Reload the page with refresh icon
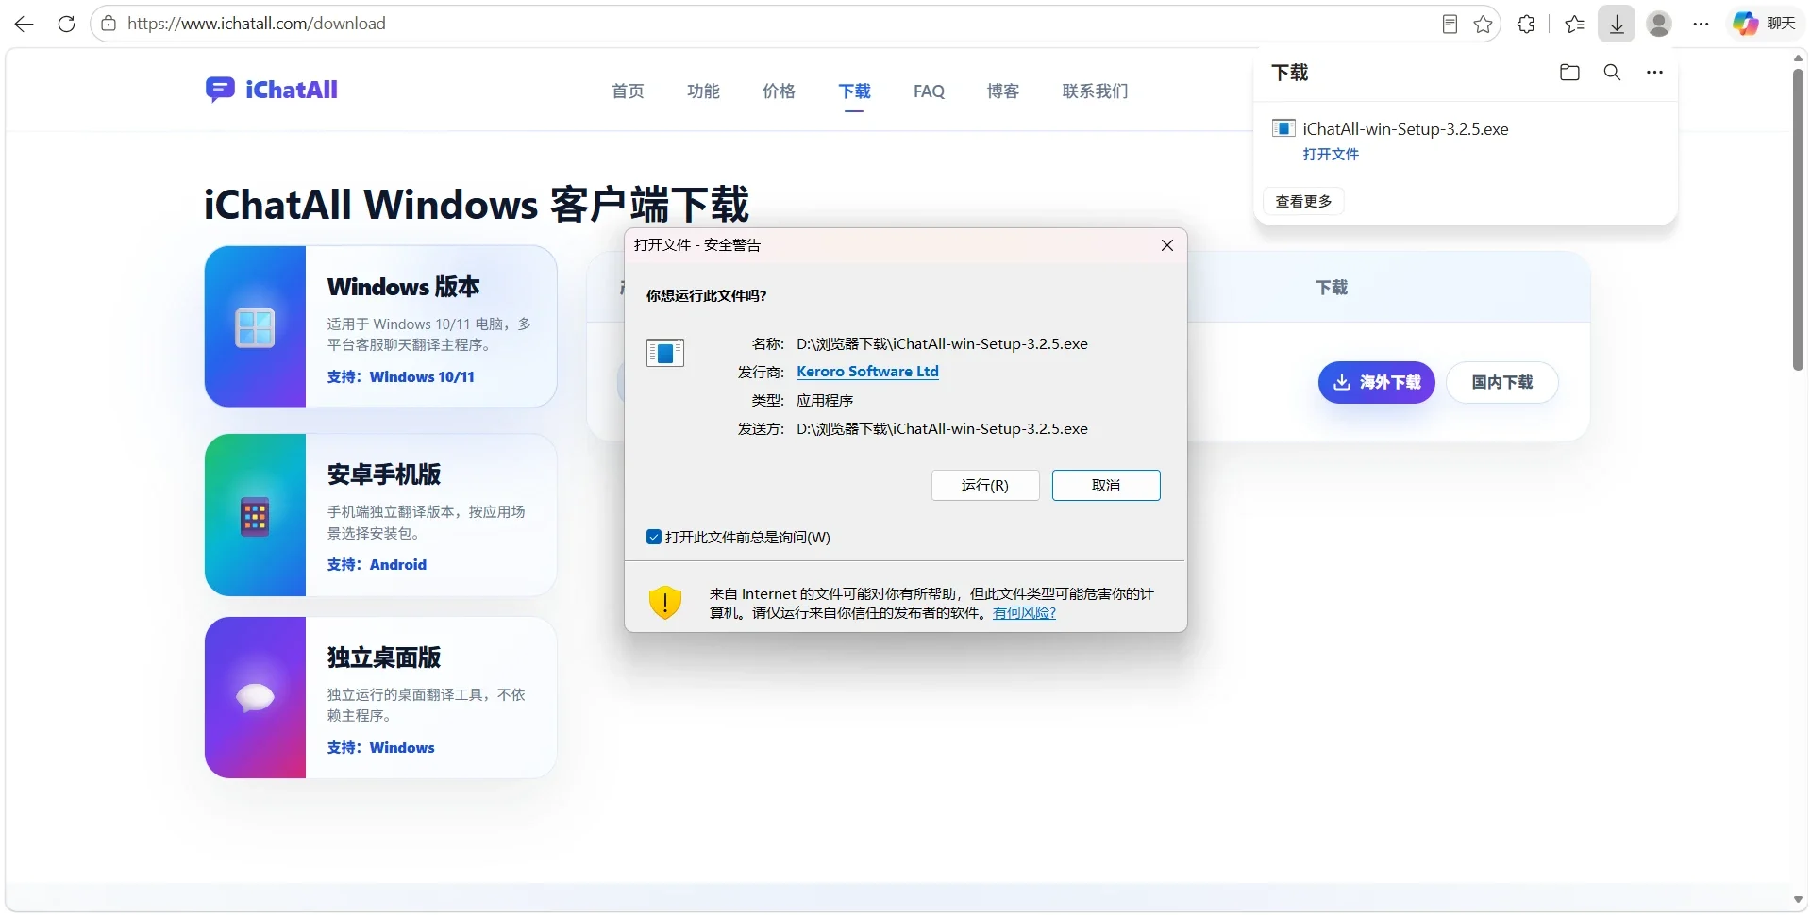This screenshot has width=1811, height=915. 66,24
